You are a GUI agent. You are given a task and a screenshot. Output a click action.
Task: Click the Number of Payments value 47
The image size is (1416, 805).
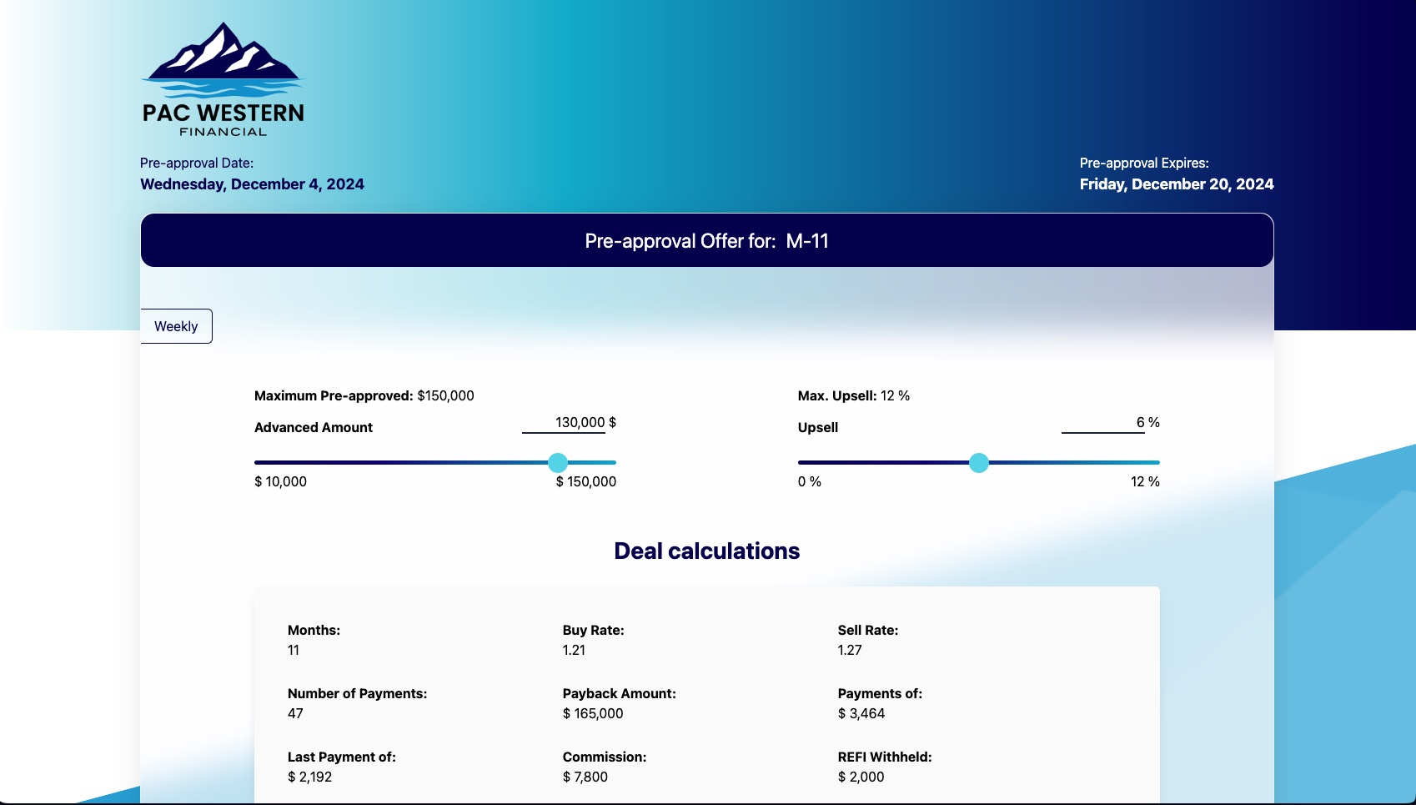click(x=295, y=714)
